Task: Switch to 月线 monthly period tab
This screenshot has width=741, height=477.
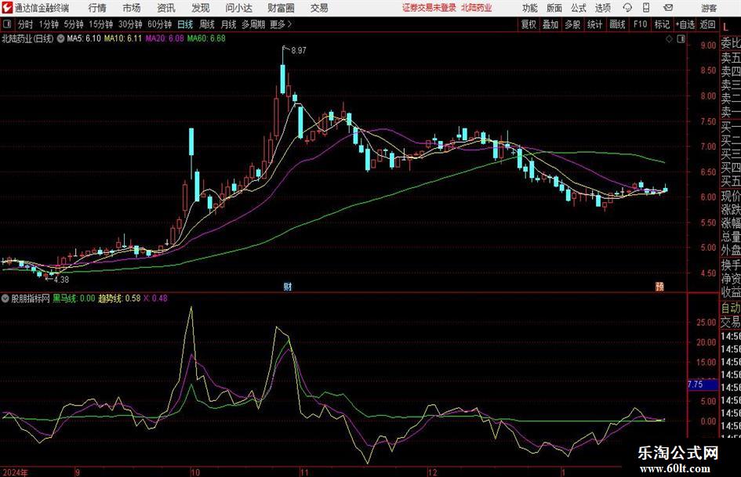Action: point(229,24)
